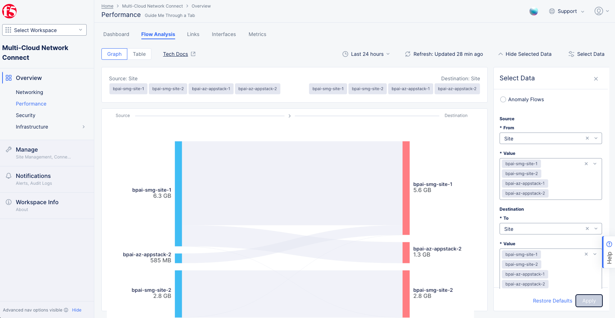Click the colorful globe icon in header
Image resolution: width=615 pixels, height=318 pixels.
point(534,11)
